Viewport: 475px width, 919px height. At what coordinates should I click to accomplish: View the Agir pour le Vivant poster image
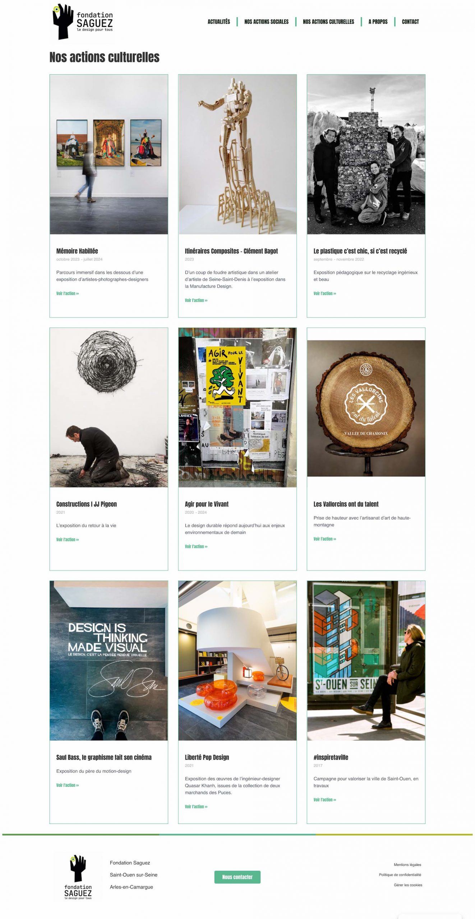237,407
